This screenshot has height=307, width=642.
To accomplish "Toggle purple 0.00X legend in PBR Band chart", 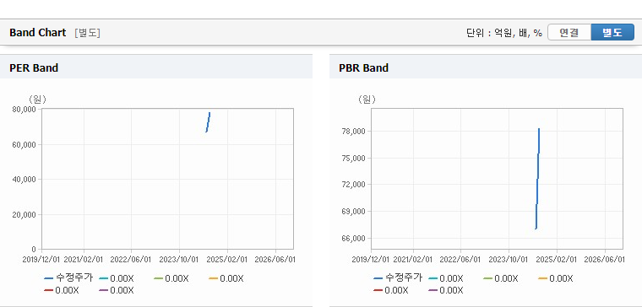I will (445, 290).
